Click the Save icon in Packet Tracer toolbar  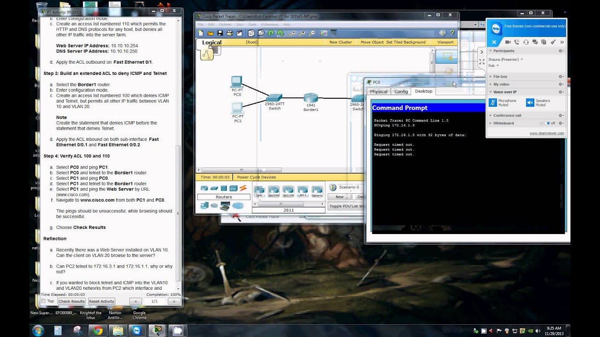click(x=220, y=33)
